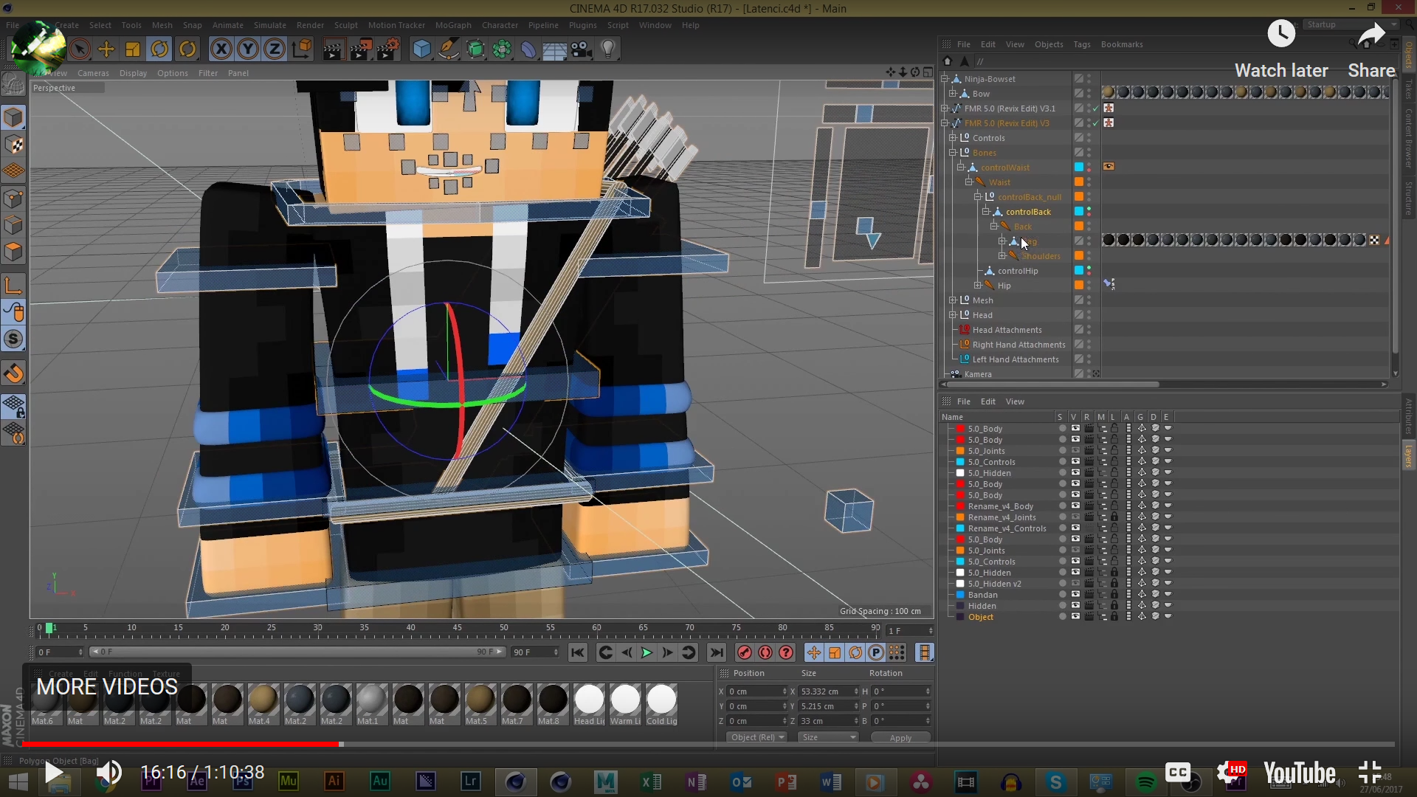Play the animation forwards

(x=647, y=652)
